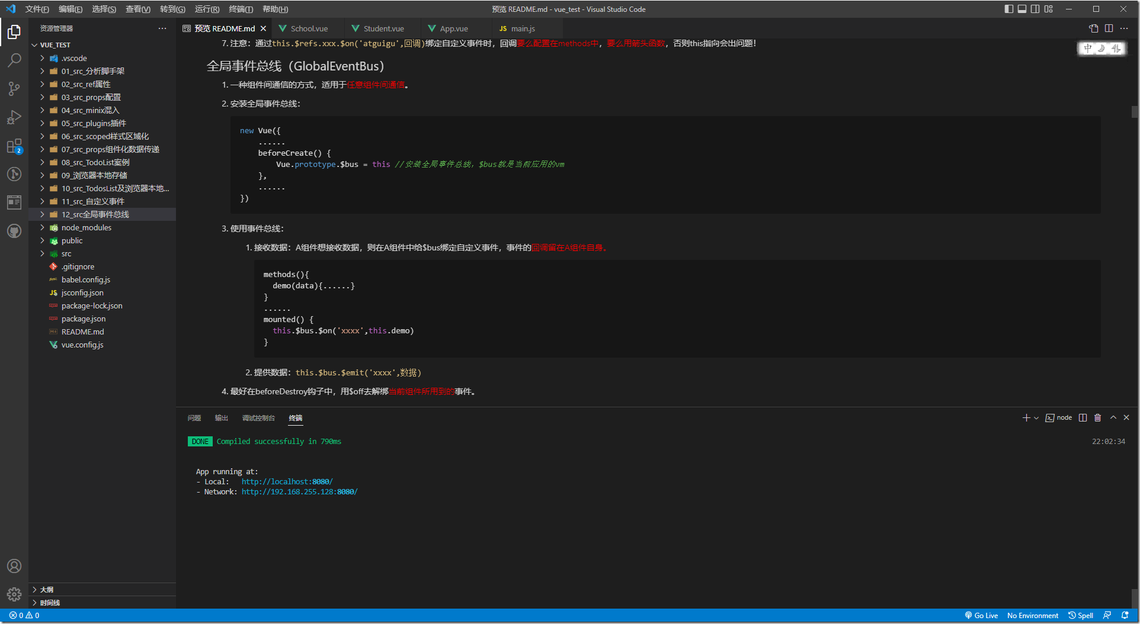Open the editor More Actions ellipsis
The width and height of the screenshot is (1140, 624).
[x=1124, y=28]
